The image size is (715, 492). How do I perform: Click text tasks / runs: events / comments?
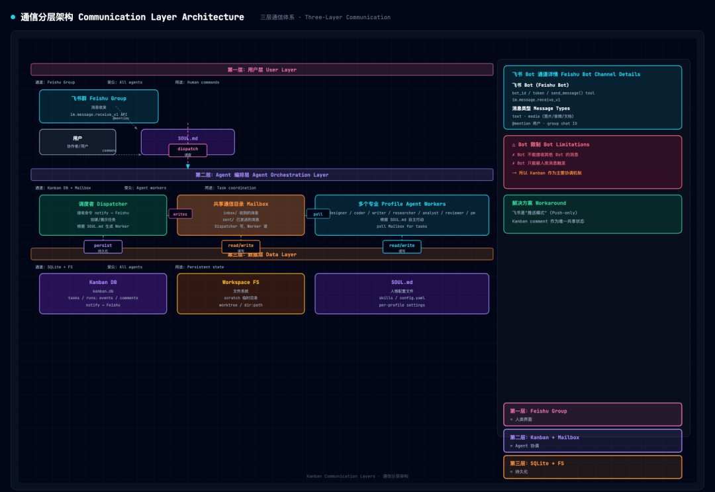pyautogui.click(x=103, y=298)
